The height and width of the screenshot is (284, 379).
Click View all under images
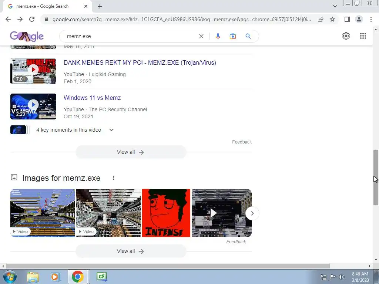click(x=131, y=251)
